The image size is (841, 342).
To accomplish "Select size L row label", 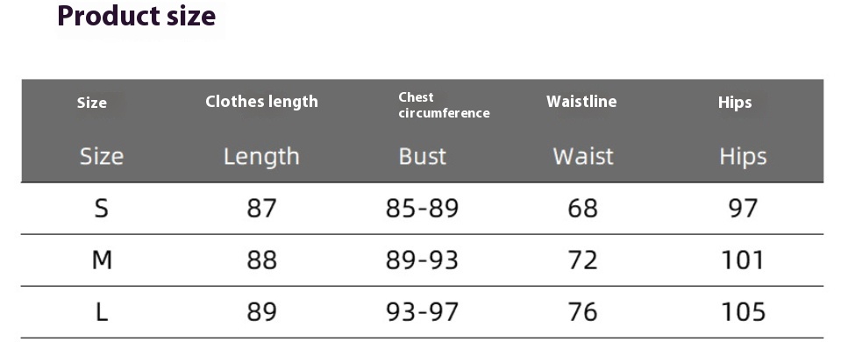I will pos(102,312).
